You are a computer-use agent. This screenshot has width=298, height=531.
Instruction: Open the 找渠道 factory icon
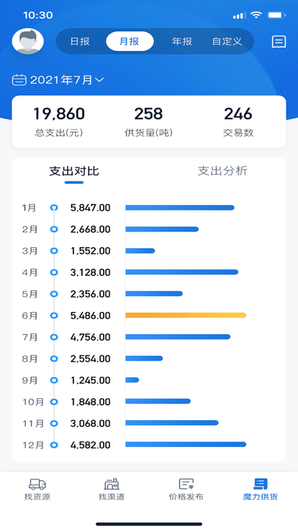[112, 484]
